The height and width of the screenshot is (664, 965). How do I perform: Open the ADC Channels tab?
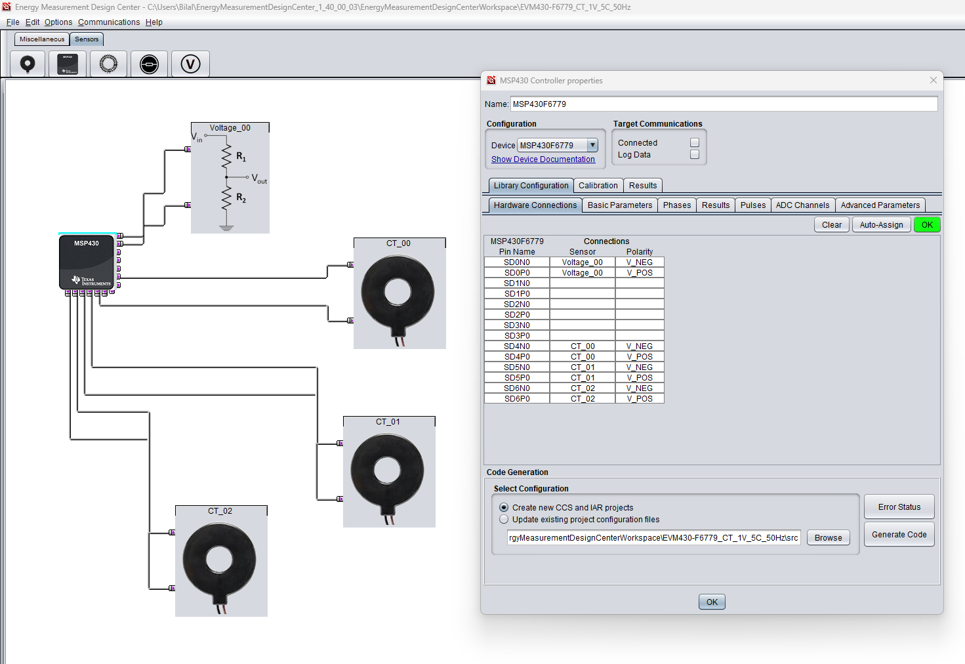803,205
